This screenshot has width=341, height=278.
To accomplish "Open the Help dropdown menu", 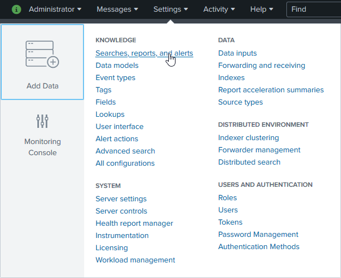I will tap(262, 9).
